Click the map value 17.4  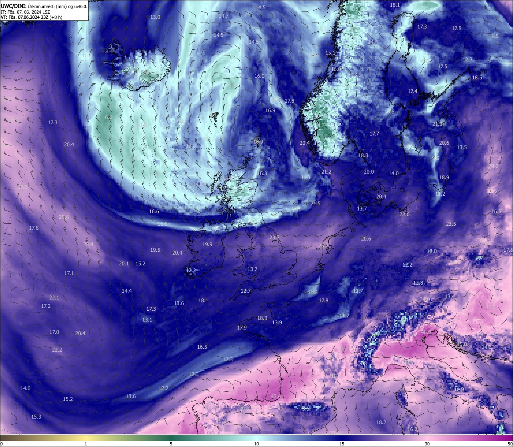pos(412,91)
